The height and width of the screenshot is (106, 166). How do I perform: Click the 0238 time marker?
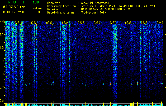pyautogui.click(x=128, y=23)
